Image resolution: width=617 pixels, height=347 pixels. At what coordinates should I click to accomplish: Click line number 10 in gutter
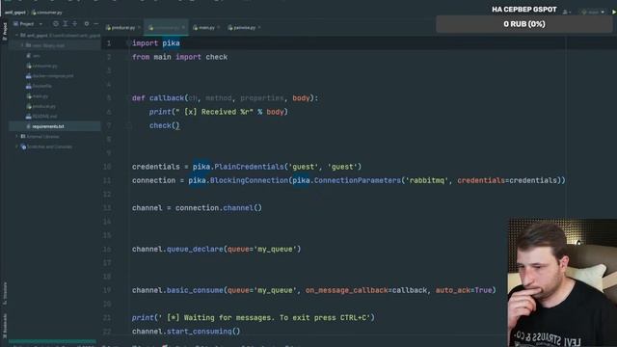[x=107, y=167]
